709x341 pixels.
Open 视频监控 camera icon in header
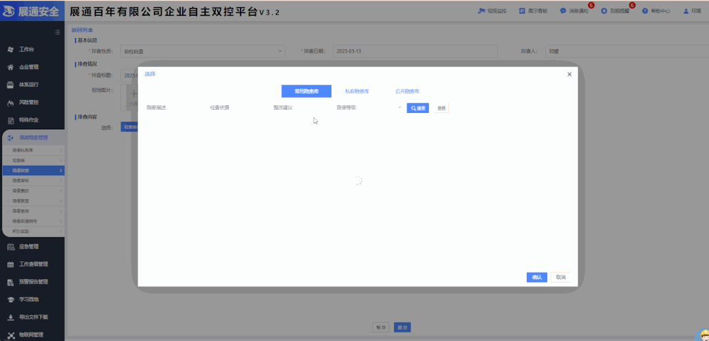tap(481, 11)
